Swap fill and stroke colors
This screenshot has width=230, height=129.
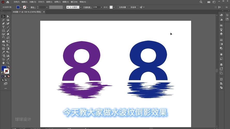coord(9,67)
